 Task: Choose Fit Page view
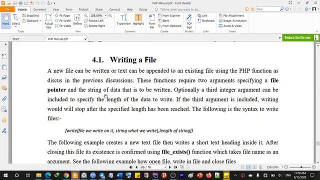[62, 15]
